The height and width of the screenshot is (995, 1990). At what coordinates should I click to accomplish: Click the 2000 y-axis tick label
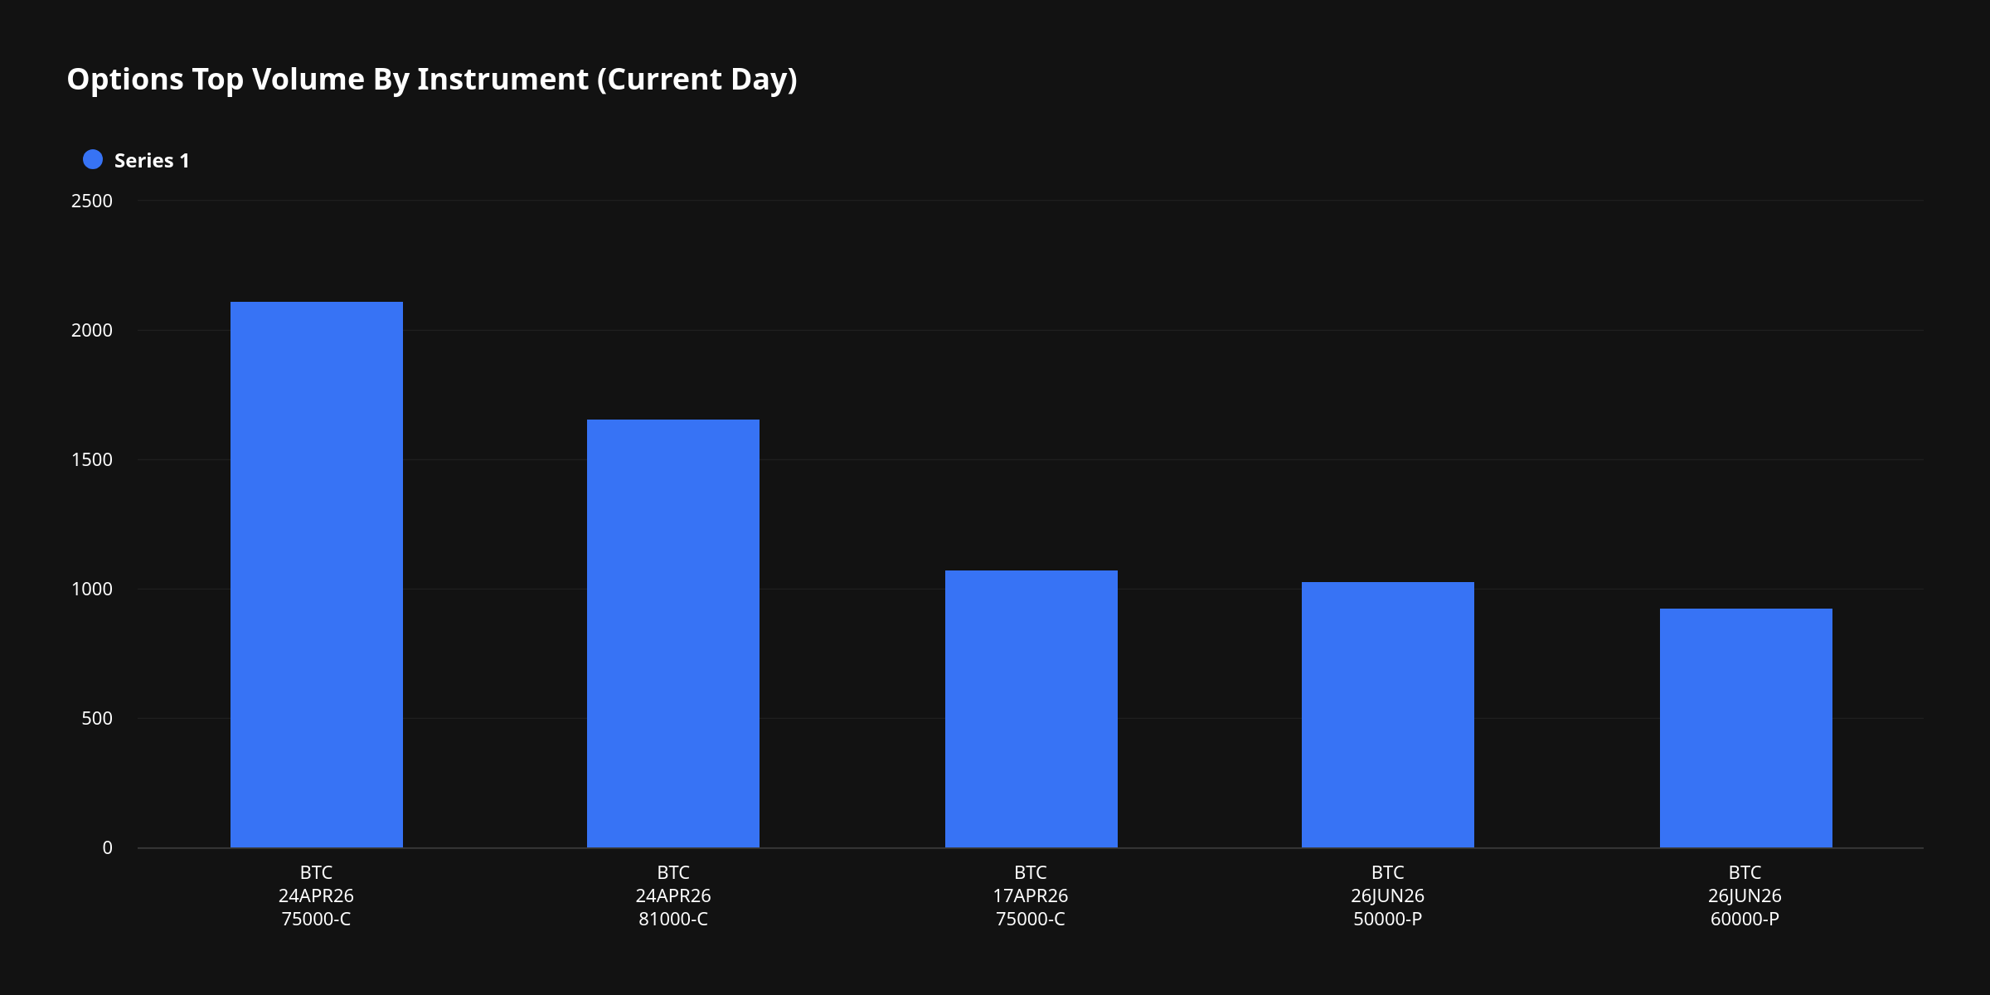click(92, 330)
